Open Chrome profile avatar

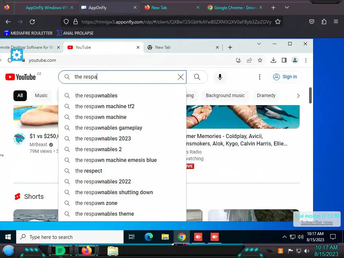pos(295,60)
